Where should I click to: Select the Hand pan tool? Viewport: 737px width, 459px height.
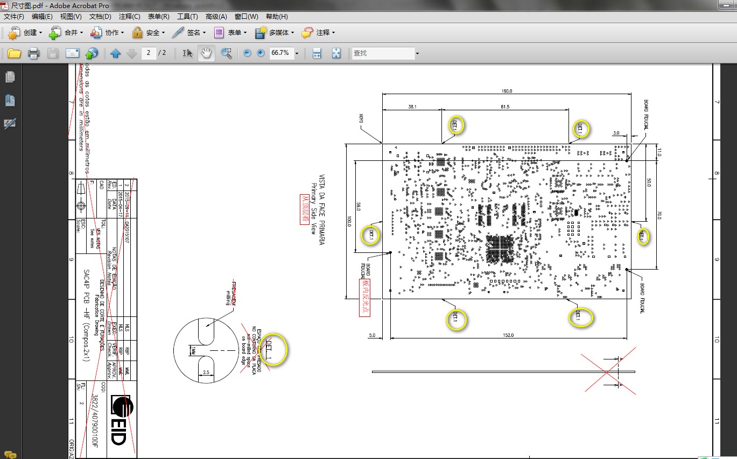point(206,53)
